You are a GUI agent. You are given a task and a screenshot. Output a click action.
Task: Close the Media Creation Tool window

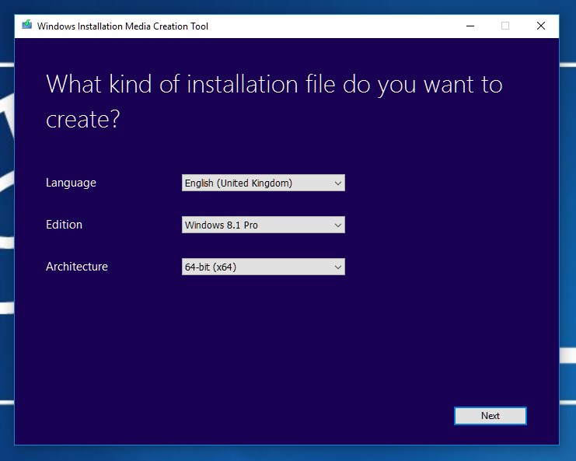pos(541,26)
